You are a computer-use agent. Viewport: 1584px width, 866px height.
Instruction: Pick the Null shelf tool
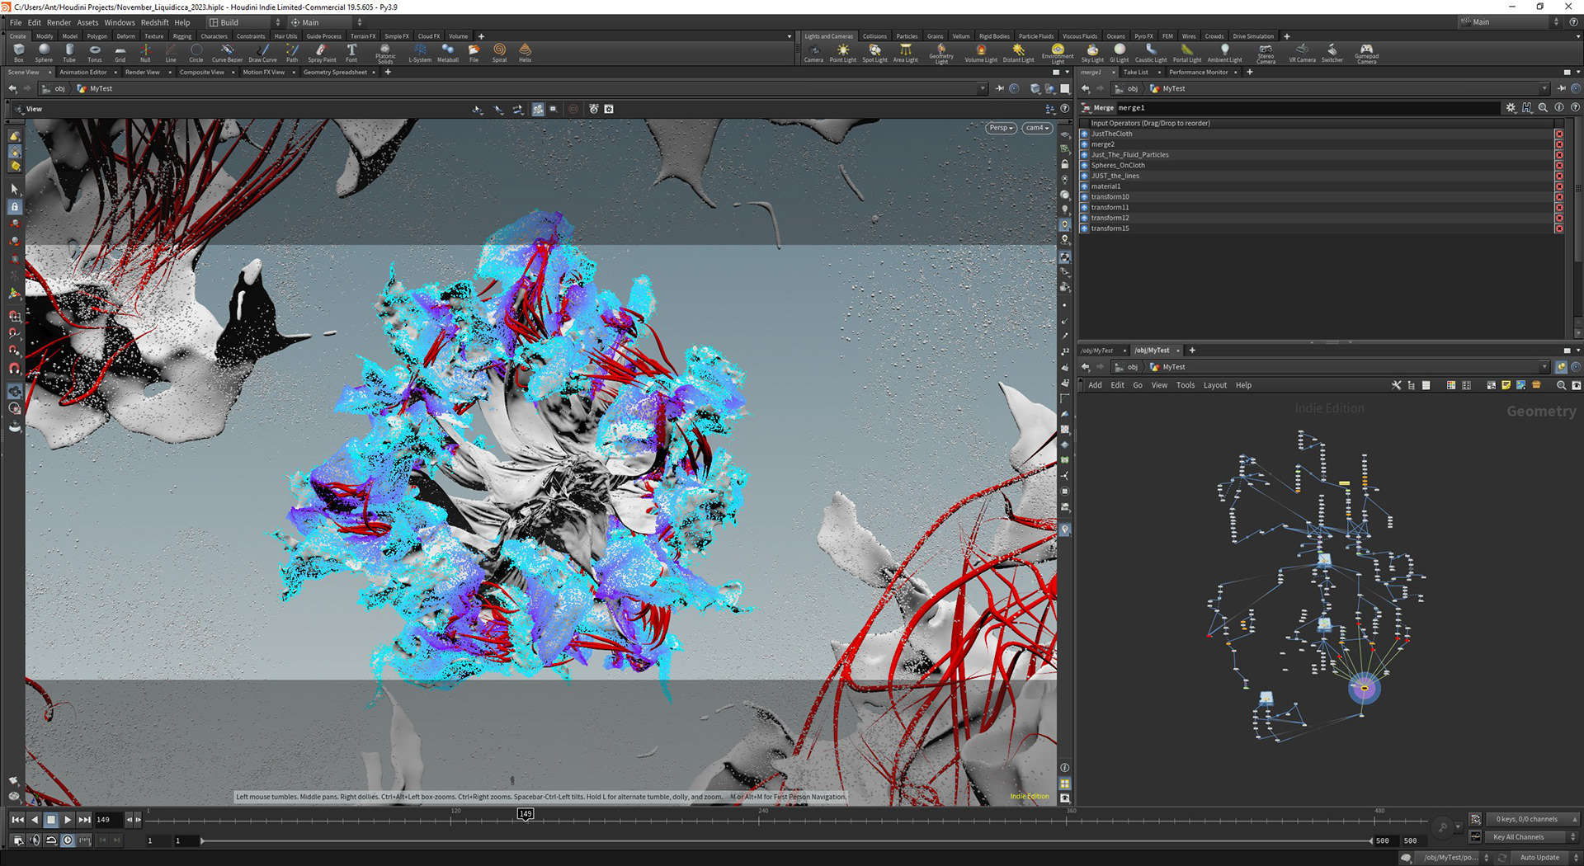145,53
